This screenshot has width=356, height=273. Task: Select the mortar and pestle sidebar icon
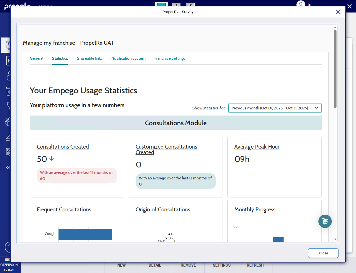coord(8,45)
